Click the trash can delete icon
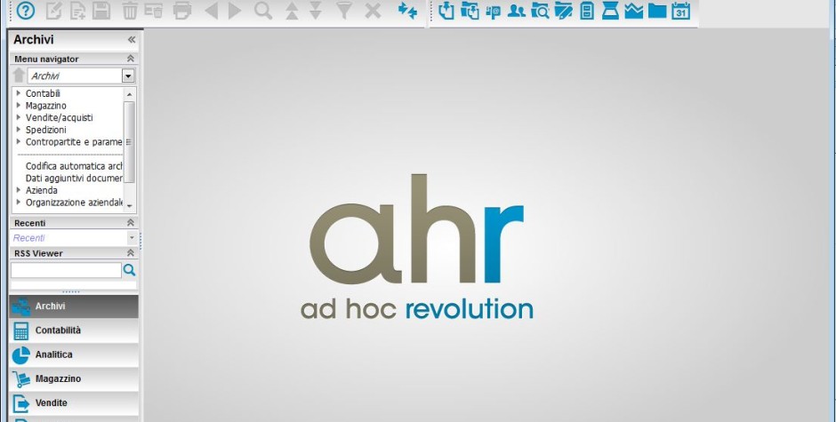Screen dimensions: 836x422 point(130,11)
